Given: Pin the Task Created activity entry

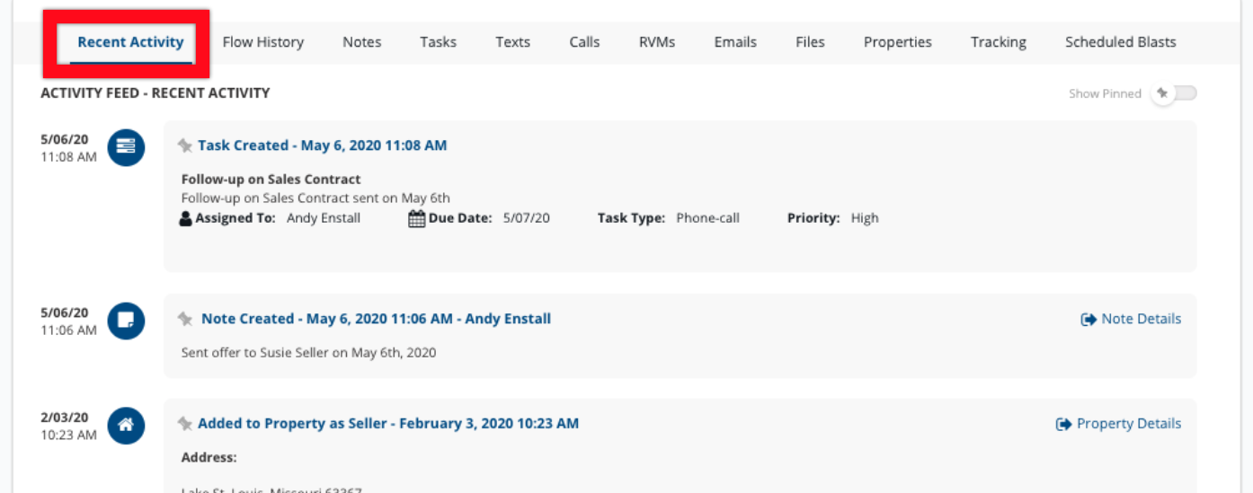Looking at the screenshot, I should [x=185, y=145].
